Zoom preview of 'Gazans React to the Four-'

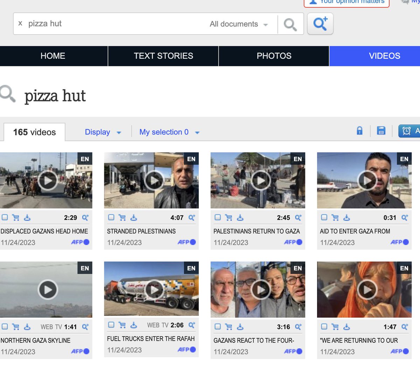click(298, 327)
